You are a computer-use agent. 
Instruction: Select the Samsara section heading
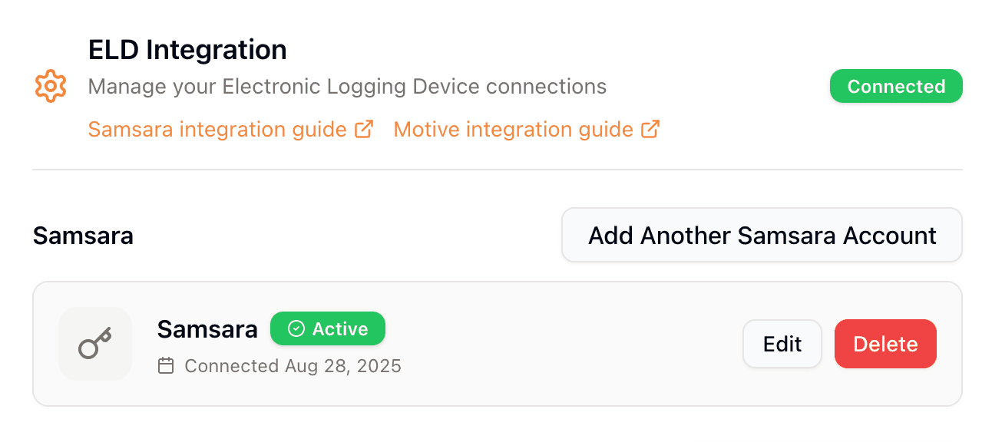[x=83, y=235]
